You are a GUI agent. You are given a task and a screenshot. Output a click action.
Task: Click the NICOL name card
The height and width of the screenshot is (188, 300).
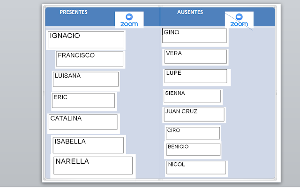pyautogui.click(x=196, y=167)
